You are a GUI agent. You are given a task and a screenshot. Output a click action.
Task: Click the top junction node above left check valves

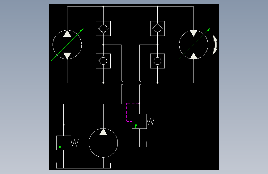tap(103, 7)
